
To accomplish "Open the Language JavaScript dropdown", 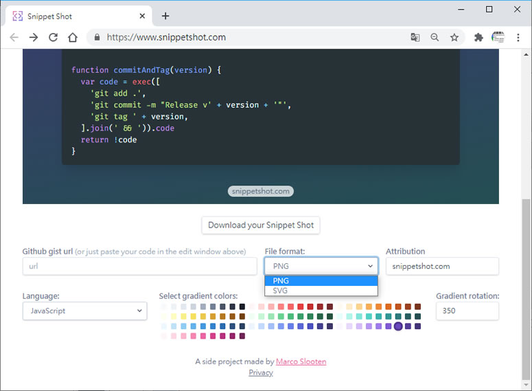I will click(x=85, y=311).
